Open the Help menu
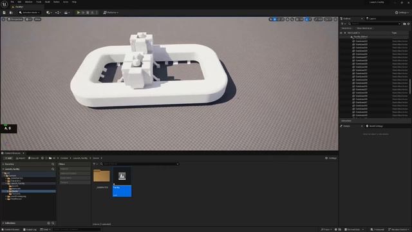The width and height of the screenshot is (412, 232). coord(74,2)
